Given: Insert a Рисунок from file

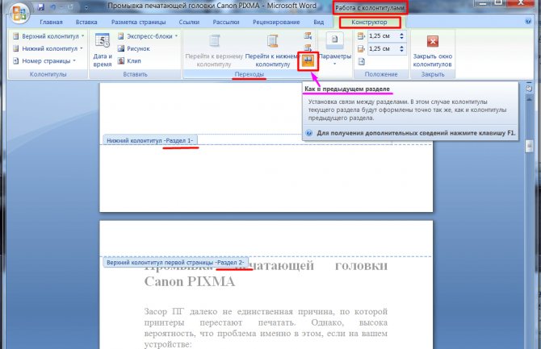Looking at the screenshot, I should 134,48.
